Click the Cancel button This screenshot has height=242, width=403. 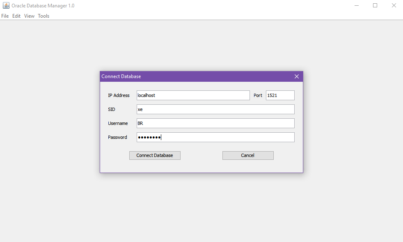click(x=248, y=155)
